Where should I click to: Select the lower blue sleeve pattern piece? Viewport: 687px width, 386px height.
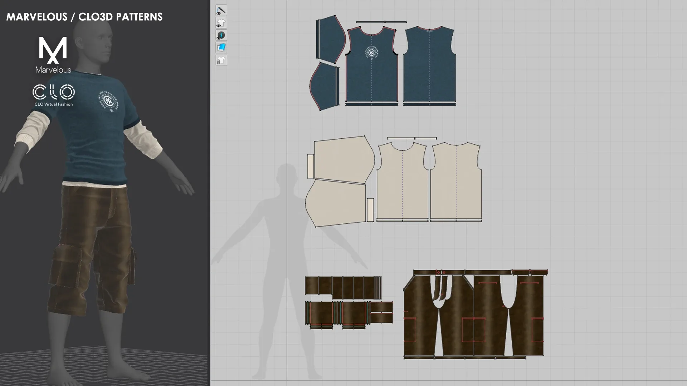[324, 86]
